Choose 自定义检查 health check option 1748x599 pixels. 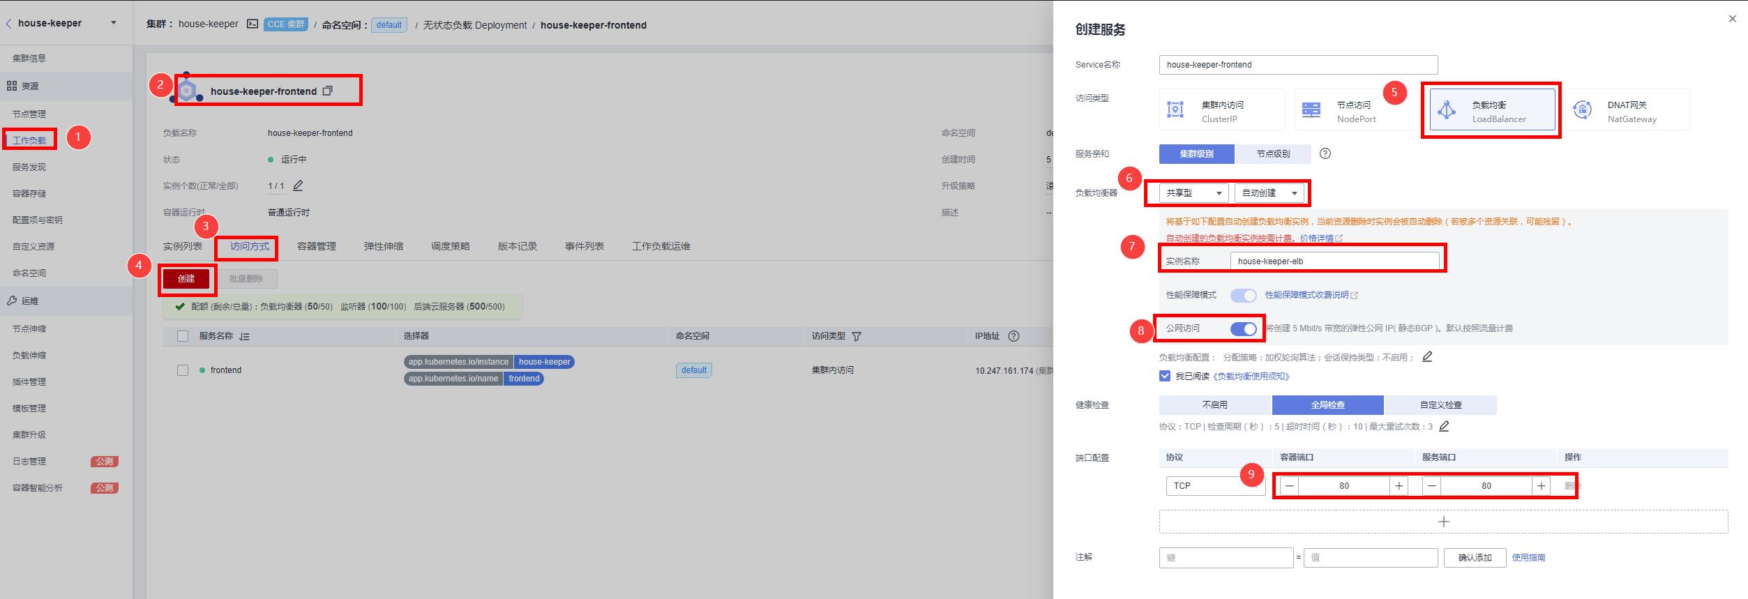point(1440,404)
